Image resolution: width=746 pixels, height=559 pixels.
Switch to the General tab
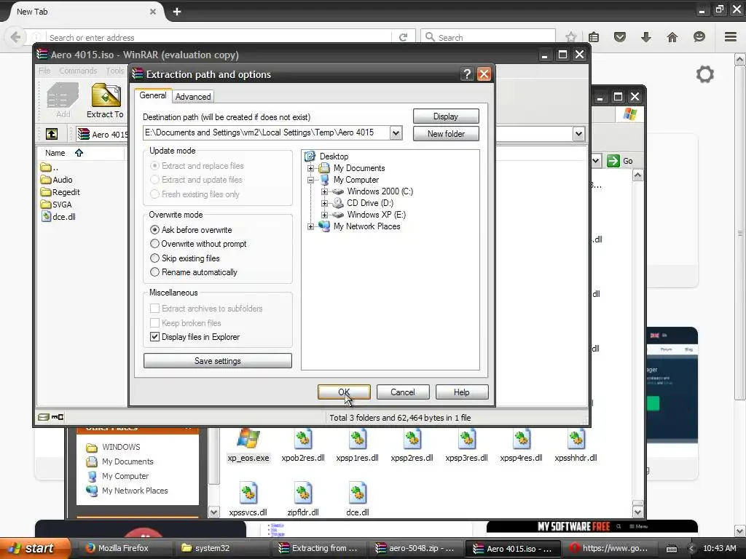click(153, 95)
